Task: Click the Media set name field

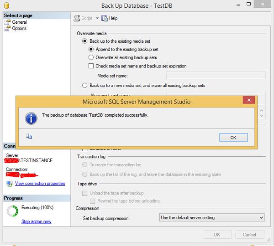Action: [216, 76]
